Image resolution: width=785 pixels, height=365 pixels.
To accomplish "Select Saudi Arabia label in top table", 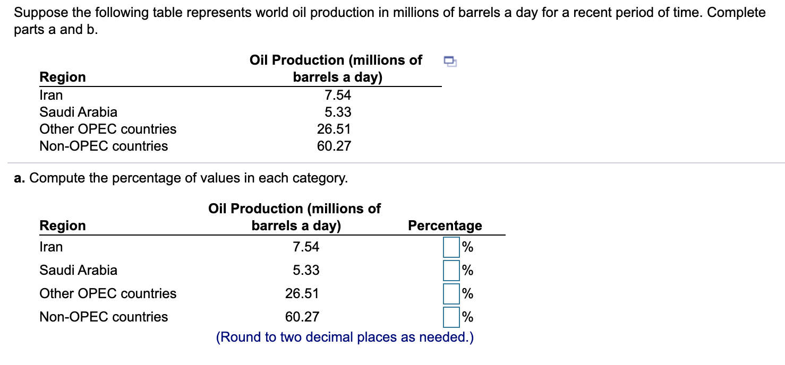I will (79, 112).
